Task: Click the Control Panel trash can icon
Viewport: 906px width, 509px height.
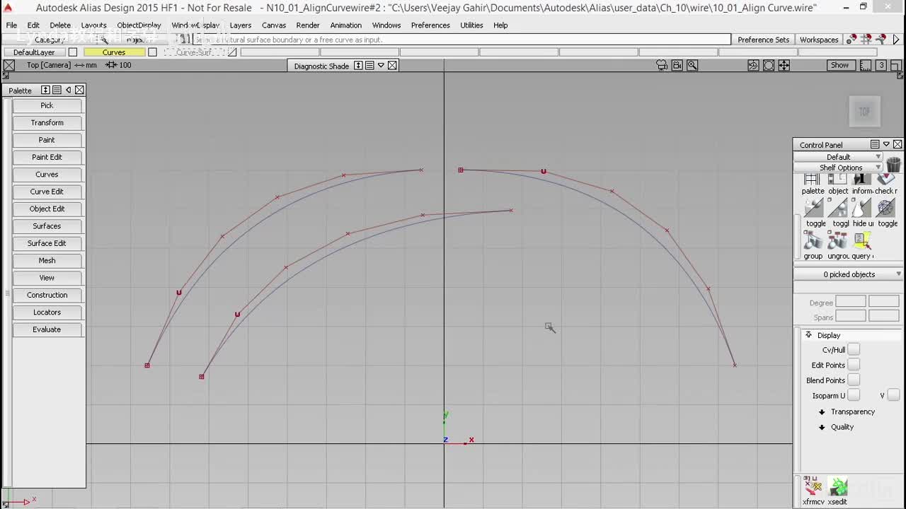Action: point(893,164)
